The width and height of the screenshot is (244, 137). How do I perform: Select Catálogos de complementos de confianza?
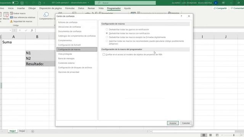[77, 36]
